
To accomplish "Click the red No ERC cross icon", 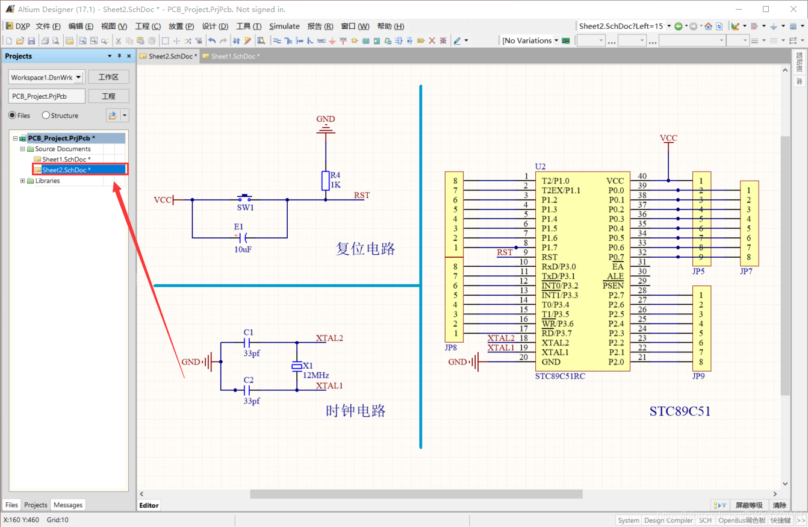I will (x=432, y=40).
